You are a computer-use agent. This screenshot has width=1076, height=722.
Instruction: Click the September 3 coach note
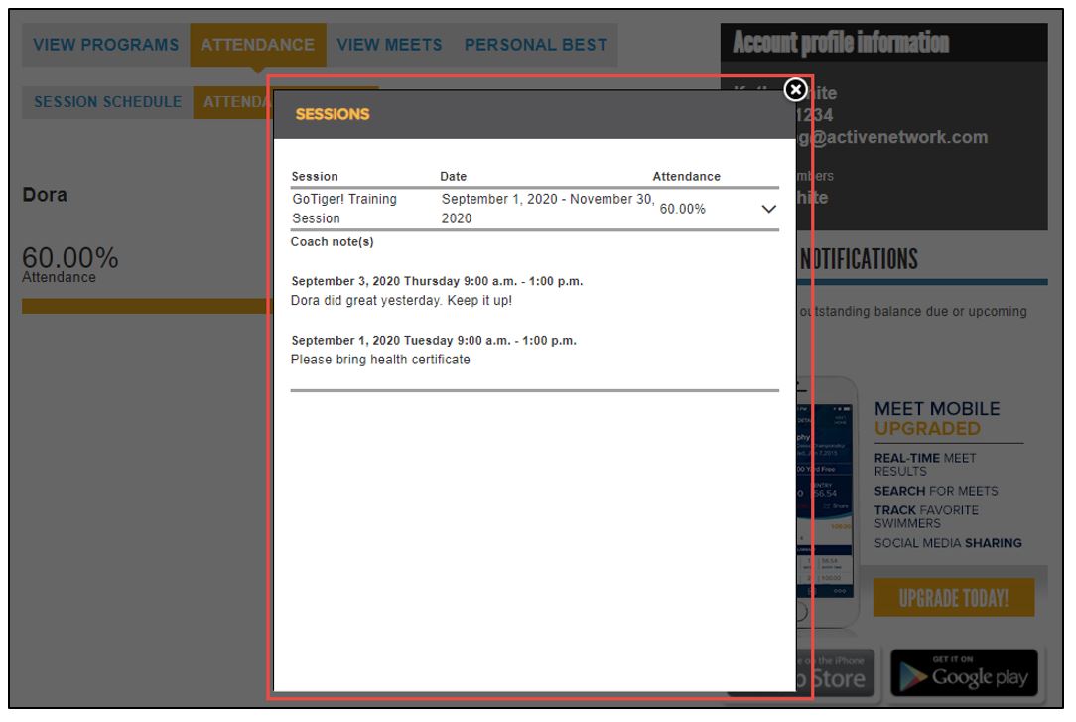pyautogui.click(x=401, y=300)
